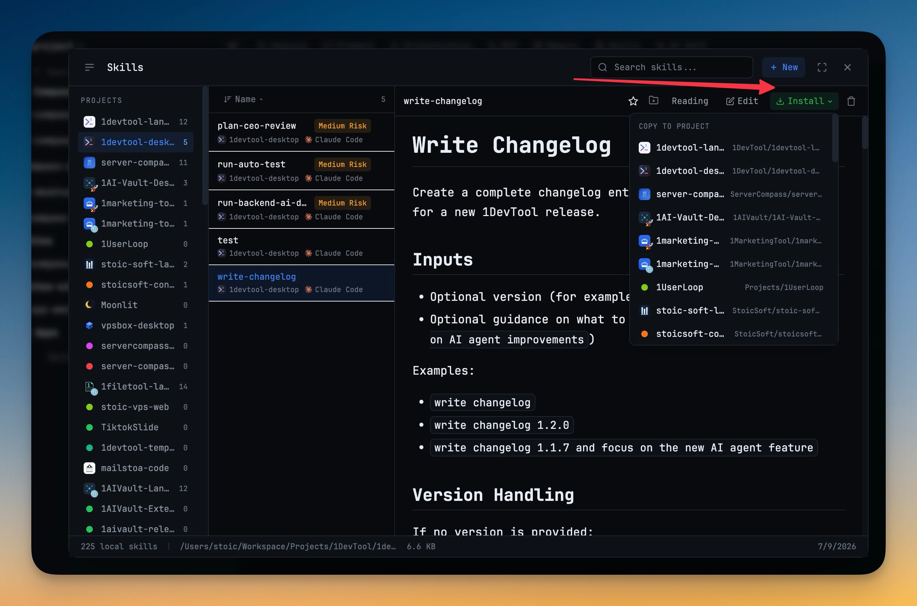Select 1devtool-desk… project in Projects sidebar
The width and height of the screenshot is (917, 606).
(136, 142)
